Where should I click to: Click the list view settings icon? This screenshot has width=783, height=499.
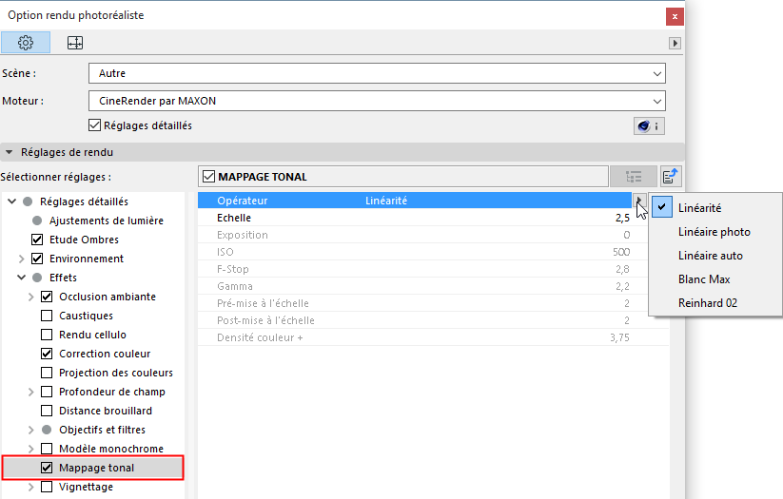click(x=634, y=177)
